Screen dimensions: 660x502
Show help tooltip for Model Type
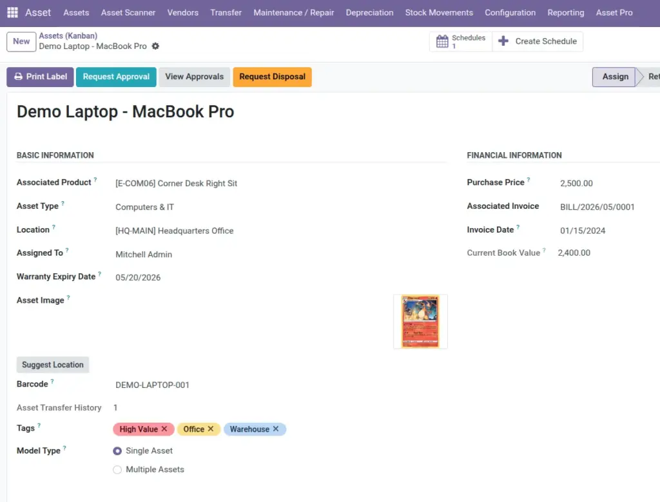coord(64,448)
